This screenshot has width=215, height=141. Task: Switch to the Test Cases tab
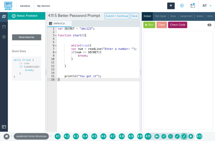click(x=161, y=16)
